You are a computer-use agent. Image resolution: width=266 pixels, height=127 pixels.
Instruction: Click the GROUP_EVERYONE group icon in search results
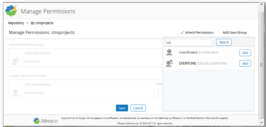pos(169,63)
